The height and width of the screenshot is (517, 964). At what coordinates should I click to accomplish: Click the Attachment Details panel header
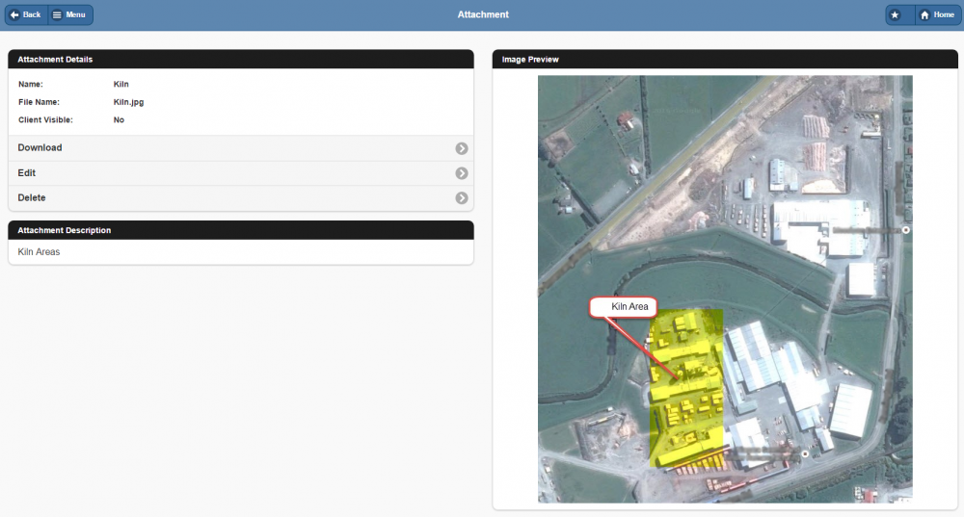pos(240,60)
